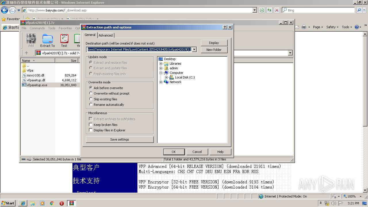Click the Bing search magnifier button
This screenshot has width=368, height=207.
coord(359,10)
